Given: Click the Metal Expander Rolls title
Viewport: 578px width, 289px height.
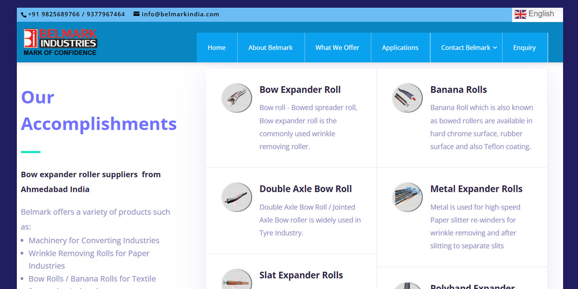Looking at the screenshot, I should (x=476, y=189).
